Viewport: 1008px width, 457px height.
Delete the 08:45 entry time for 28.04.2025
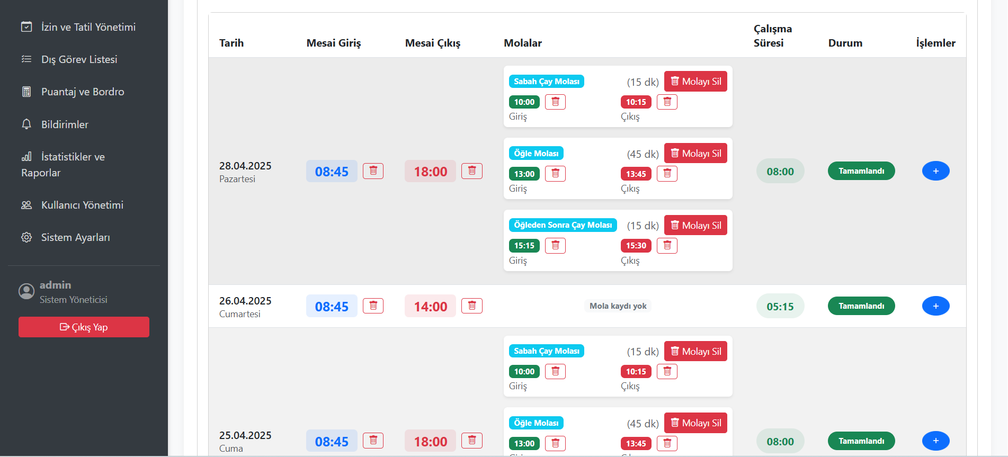pyautogui.click(x=373, y=171)
